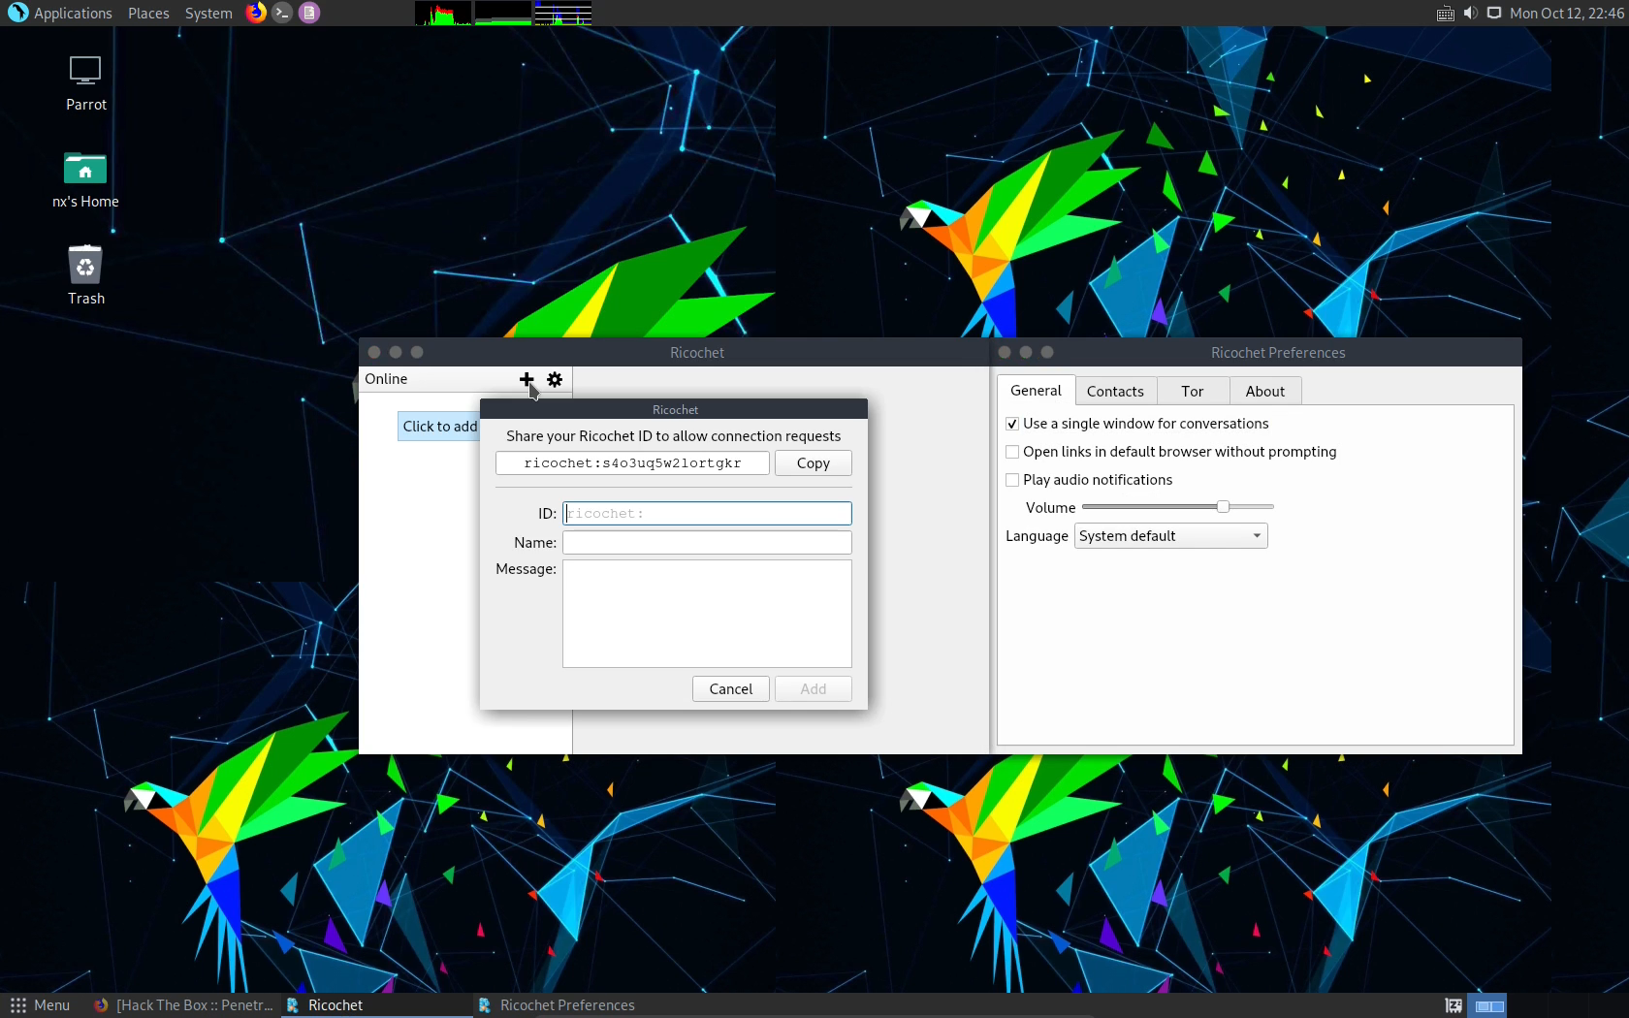The width and height of the screenshot is (1629, 1018).
Task: Select Ricochet taskbar window button
Action: pyautogui.click(x=375, y=1005)
